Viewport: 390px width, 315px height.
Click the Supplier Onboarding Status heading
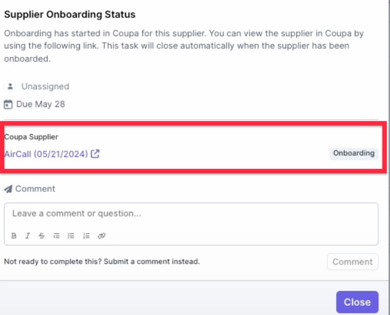[70, 15]
